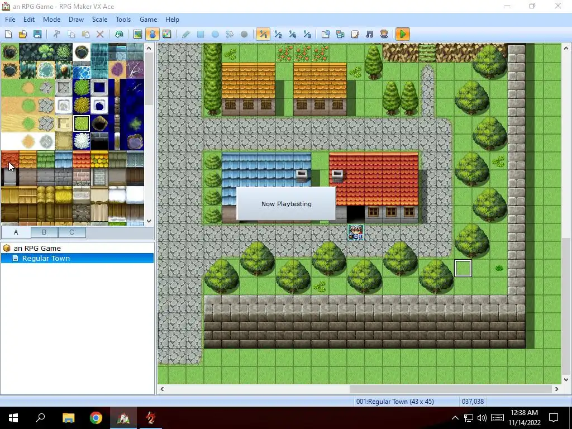This screenshot has width=572, height=429.
Task: Open the Draw menu
Action: click(76, 20)
